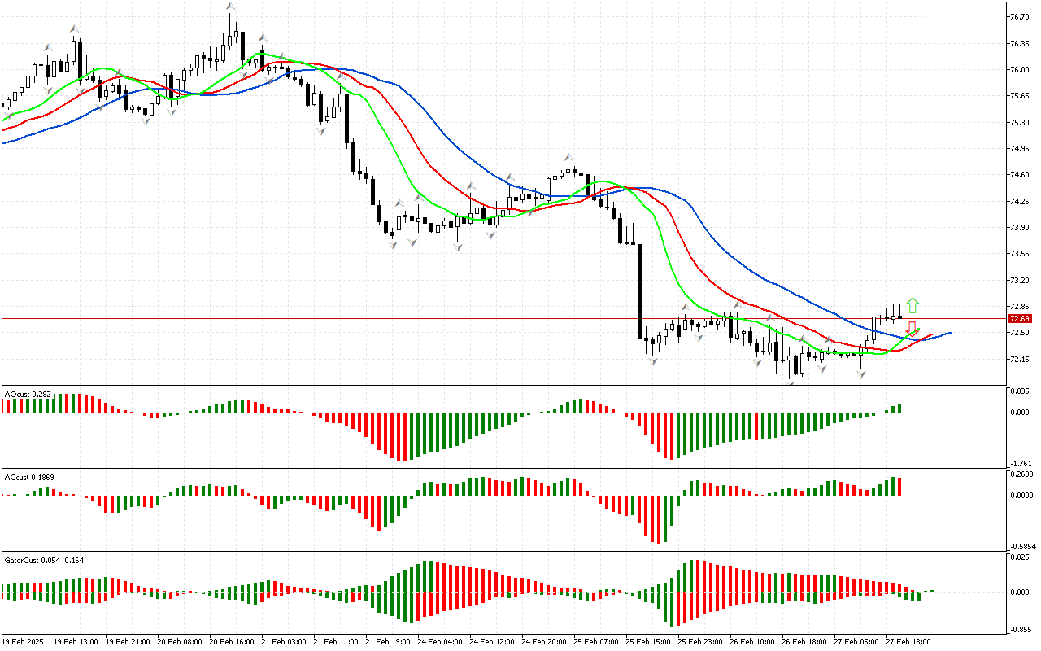
Task: Click the 75.65 price level on scale
Action: [x=1019, y=96]
